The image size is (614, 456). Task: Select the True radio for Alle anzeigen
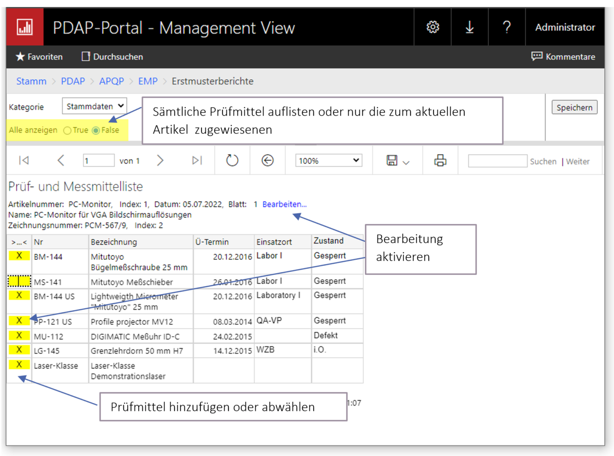click(x=67, y=130)
